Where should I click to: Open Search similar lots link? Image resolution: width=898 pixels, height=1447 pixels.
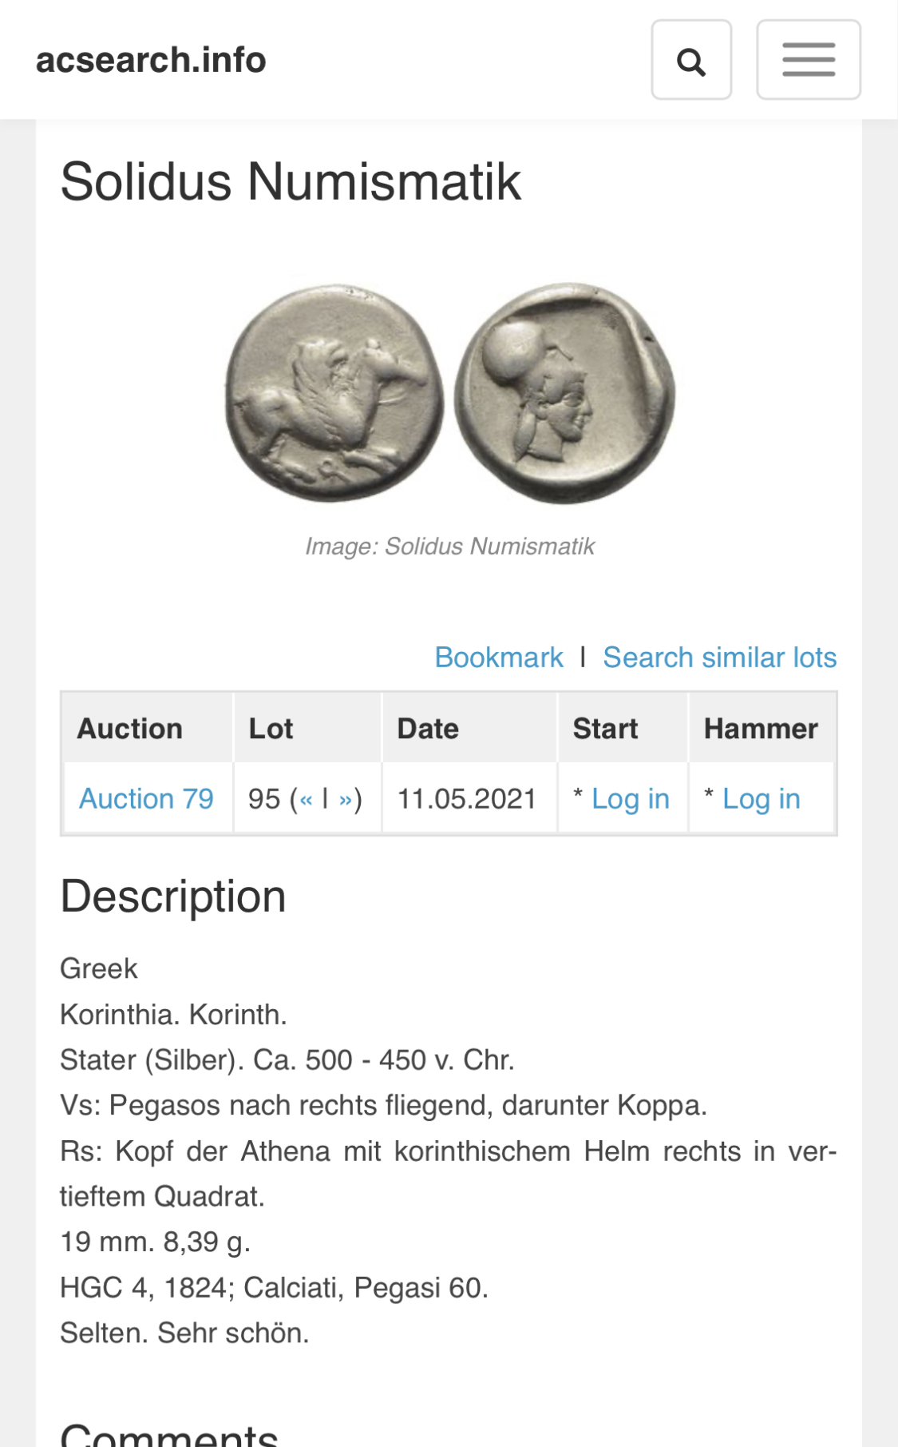point(719,658)
